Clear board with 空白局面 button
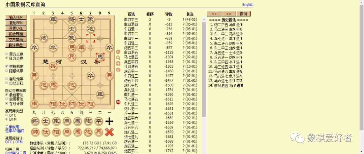Image resolution: width=364 pixels, height=154 pixels. tap(16, 40)
